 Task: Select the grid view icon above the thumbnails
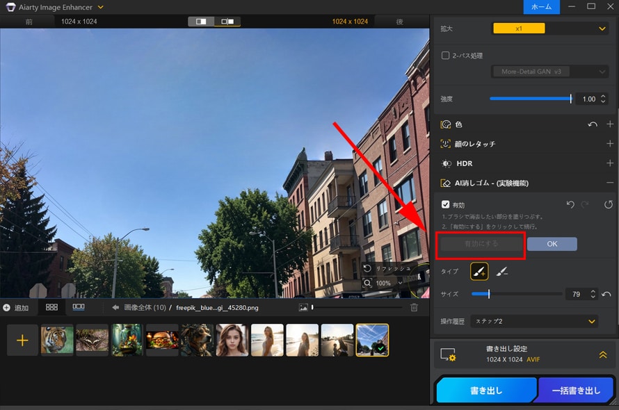click(x=52, y=306)
